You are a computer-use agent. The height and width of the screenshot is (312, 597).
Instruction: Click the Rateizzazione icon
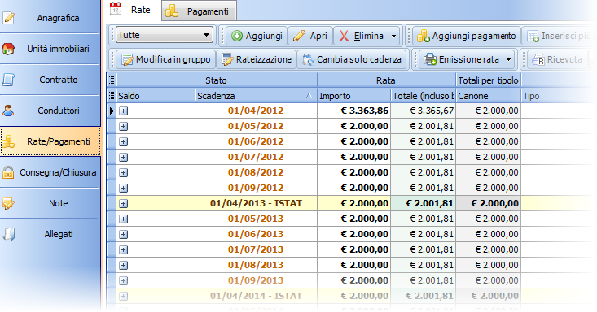pos(227,59)
